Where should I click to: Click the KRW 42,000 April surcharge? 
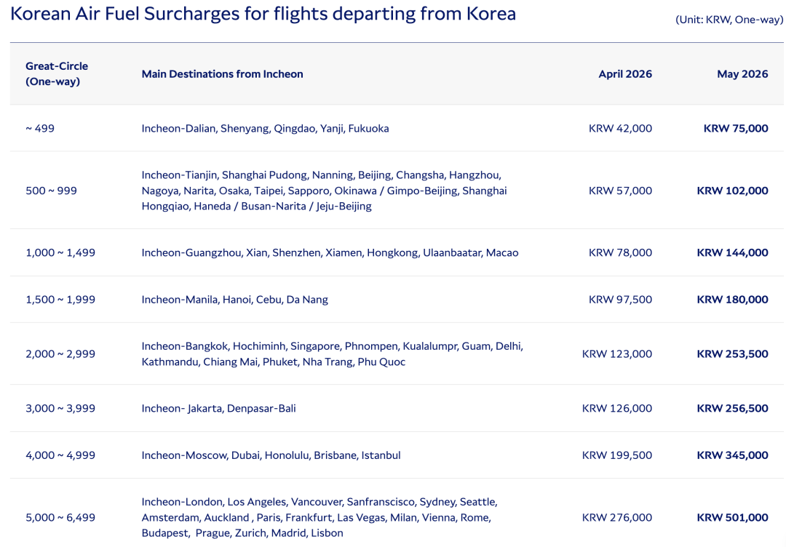point(620,129)
